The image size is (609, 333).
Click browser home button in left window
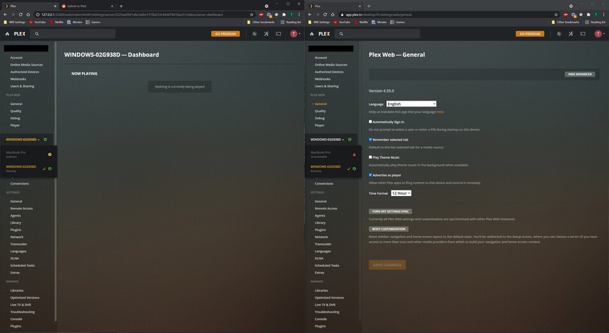28,15
